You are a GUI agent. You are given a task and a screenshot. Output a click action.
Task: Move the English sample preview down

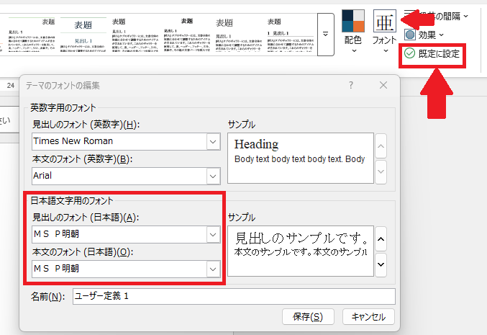[381, 171]
